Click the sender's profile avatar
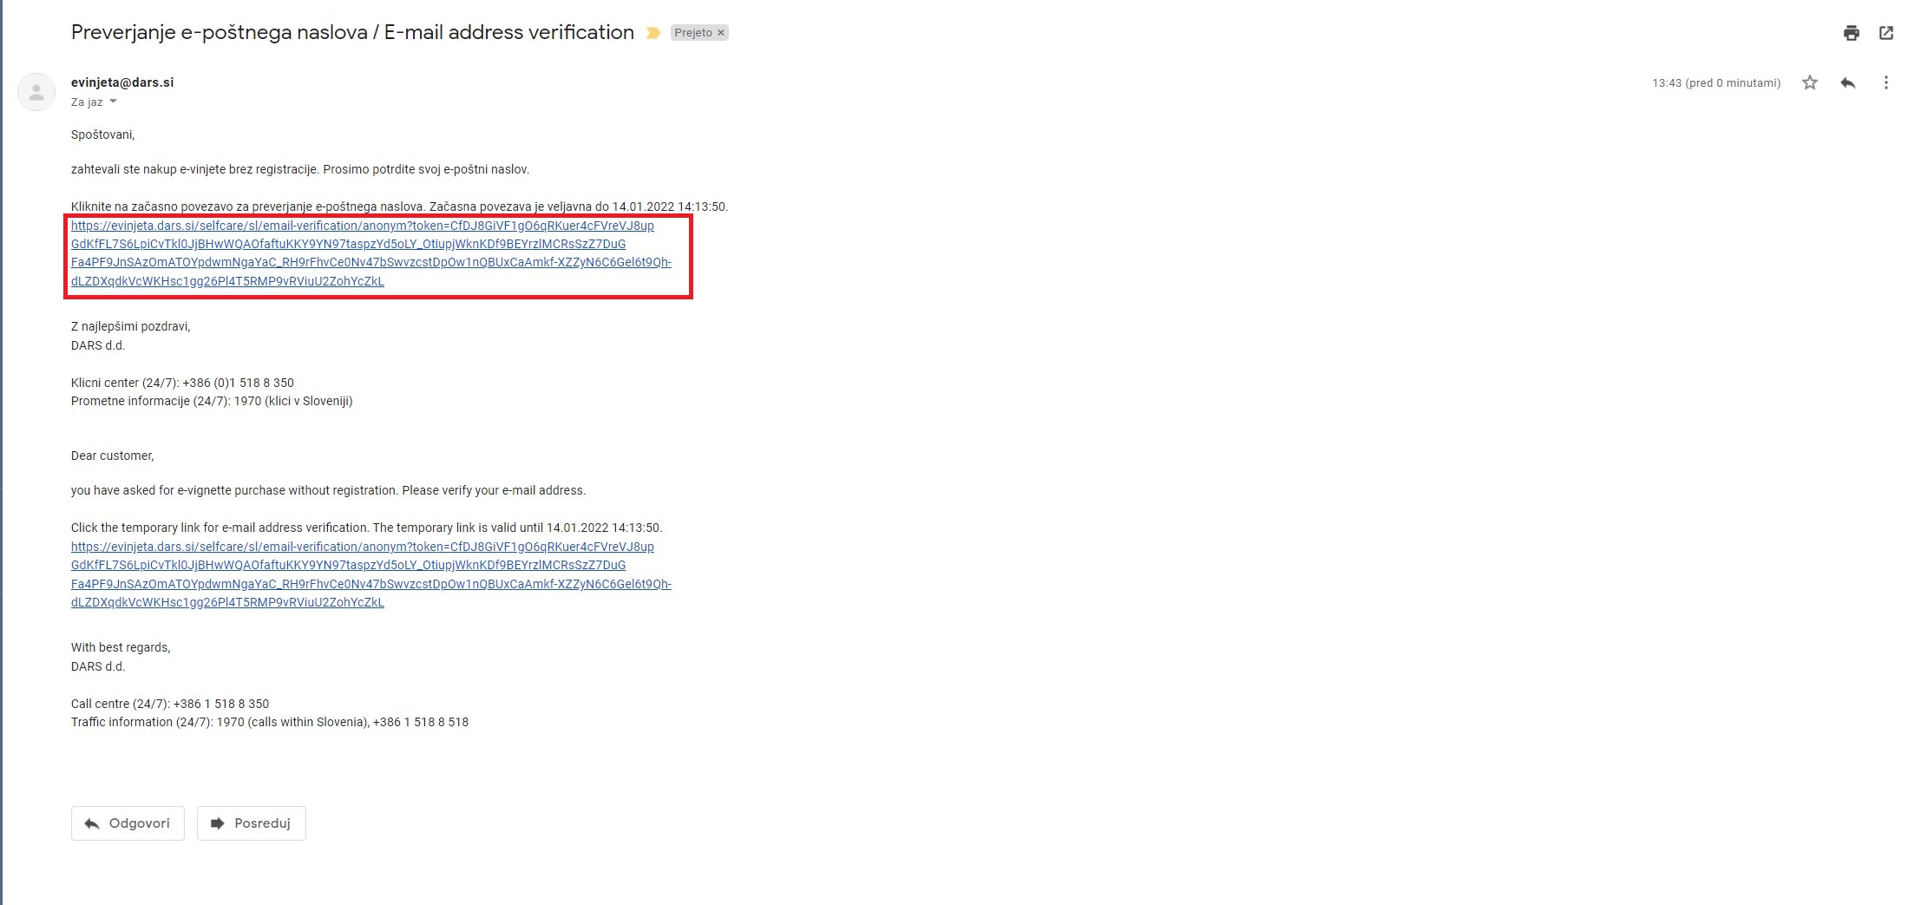The height and width of the screenshot is (905, 1908). (36, 92)
